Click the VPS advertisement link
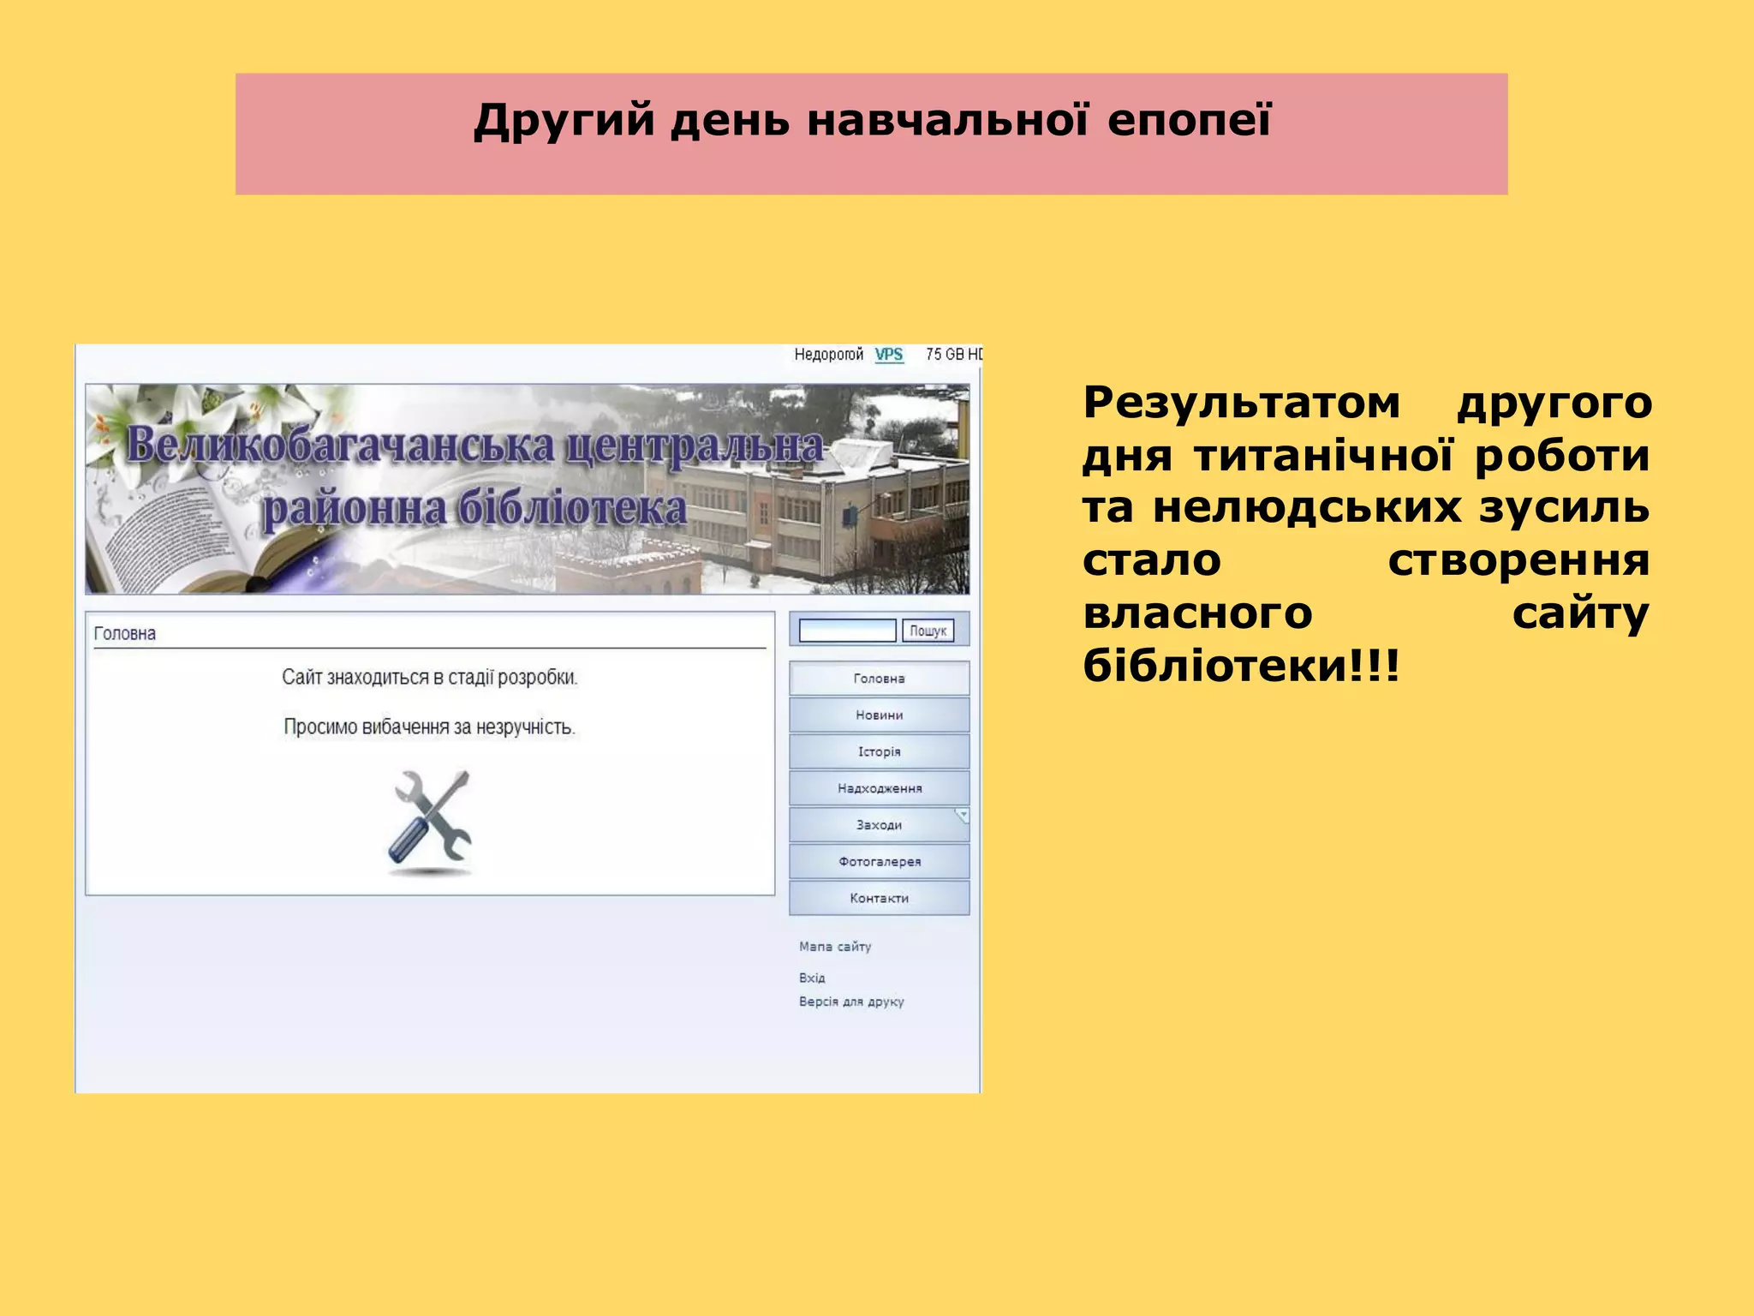 coord(889,355)
